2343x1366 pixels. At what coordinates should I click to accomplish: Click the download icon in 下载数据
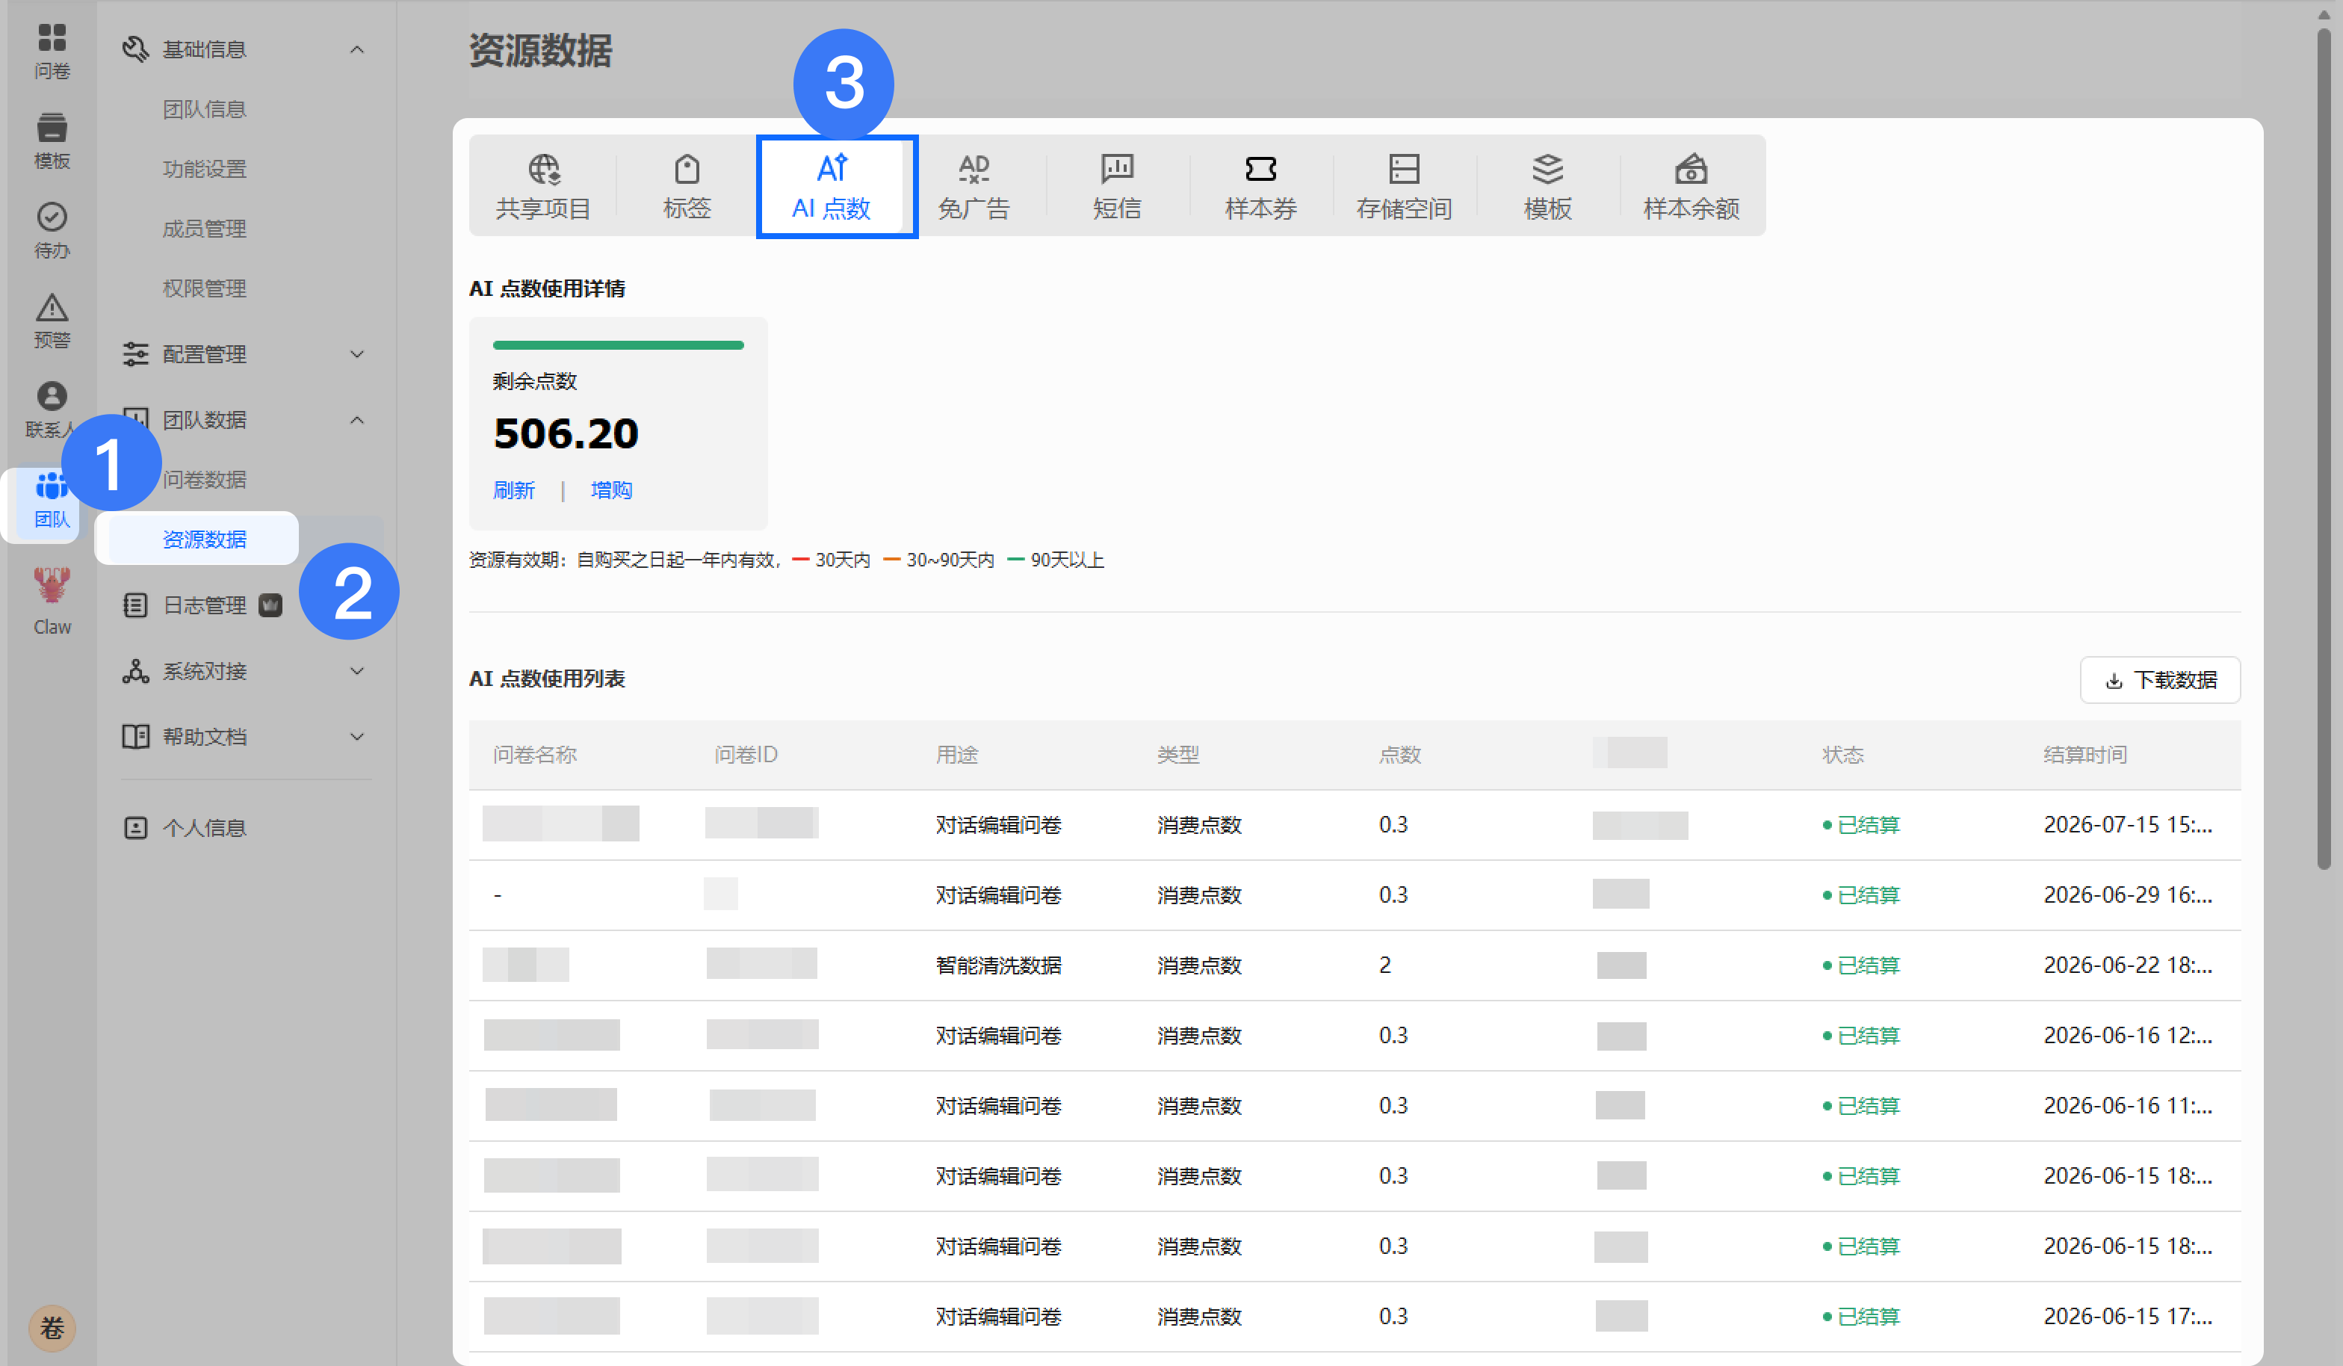[x=2114, y=681]
